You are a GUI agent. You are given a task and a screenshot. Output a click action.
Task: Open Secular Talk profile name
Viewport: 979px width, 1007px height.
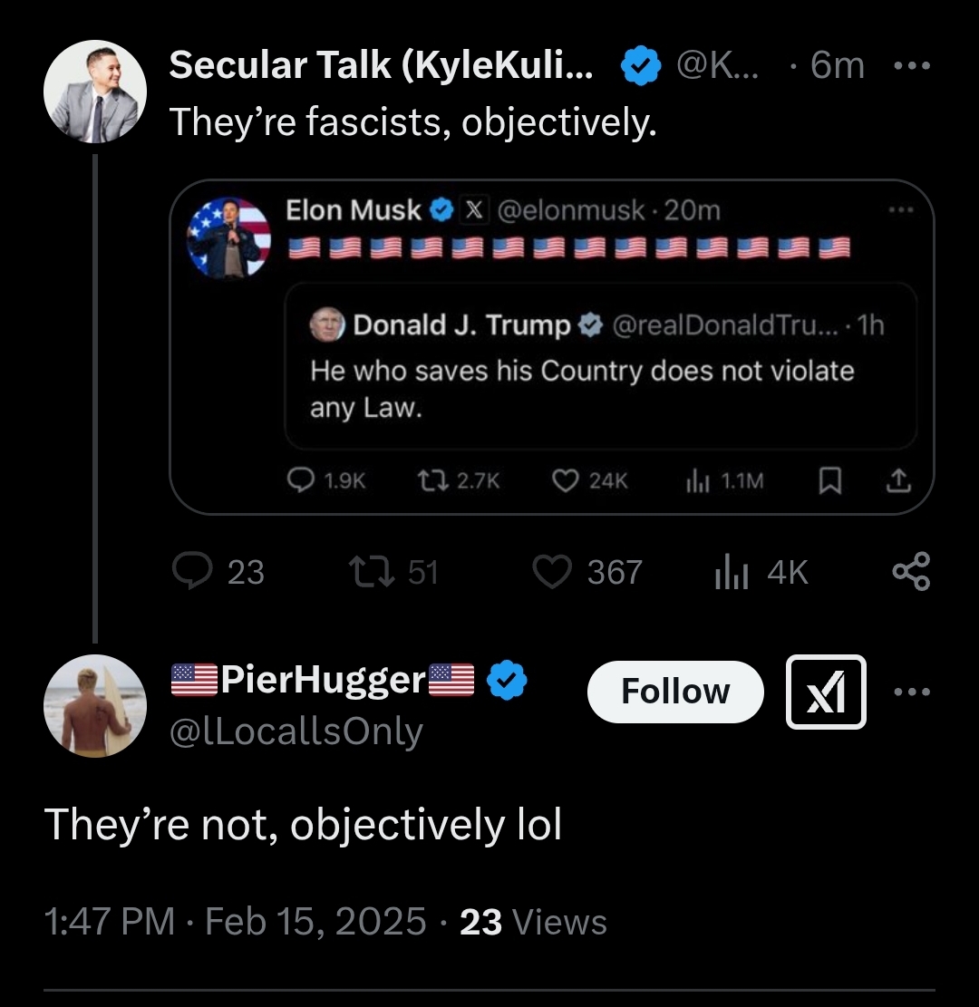click(x=381, y=65)
